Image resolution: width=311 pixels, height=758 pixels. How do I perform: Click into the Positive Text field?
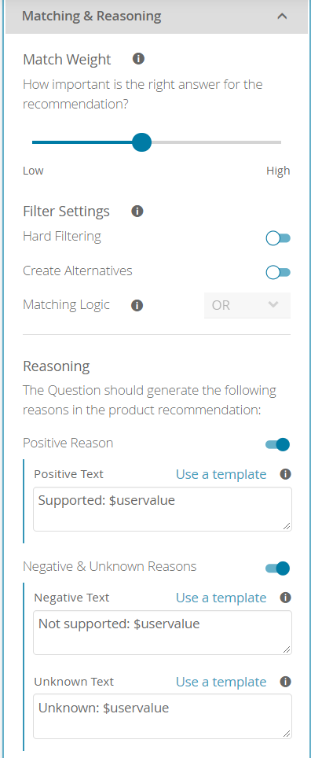click(163, 509)
